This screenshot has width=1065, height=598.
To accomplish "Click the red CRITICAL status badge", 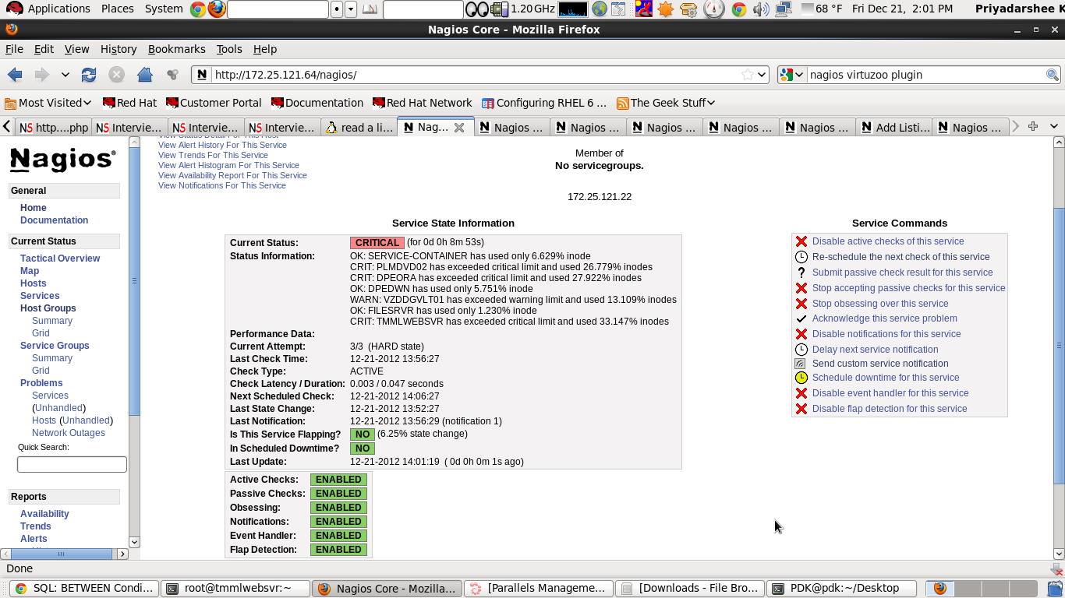I will [x=377, y=243].
